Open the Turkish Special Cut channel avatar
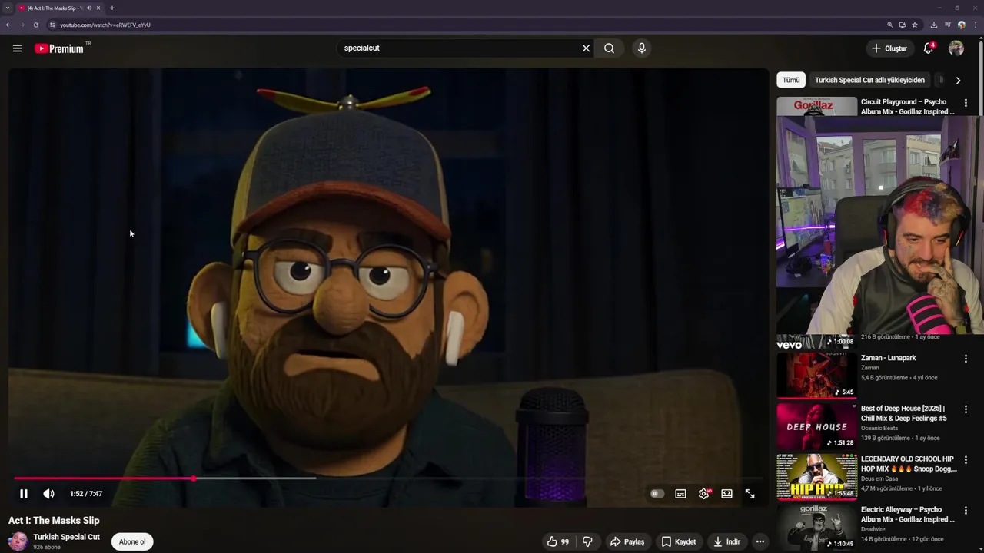Image resolution: width=984 pixels, height=553 pixels. coord(18,541)
